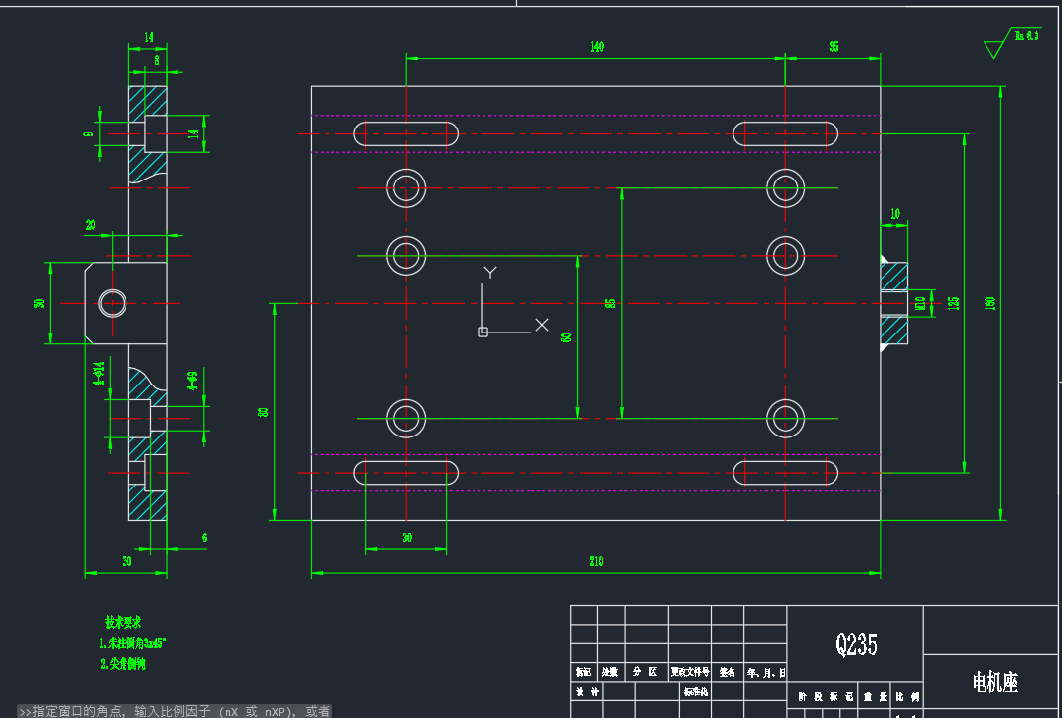Select the circular hole in the left side view

point(112,303)
